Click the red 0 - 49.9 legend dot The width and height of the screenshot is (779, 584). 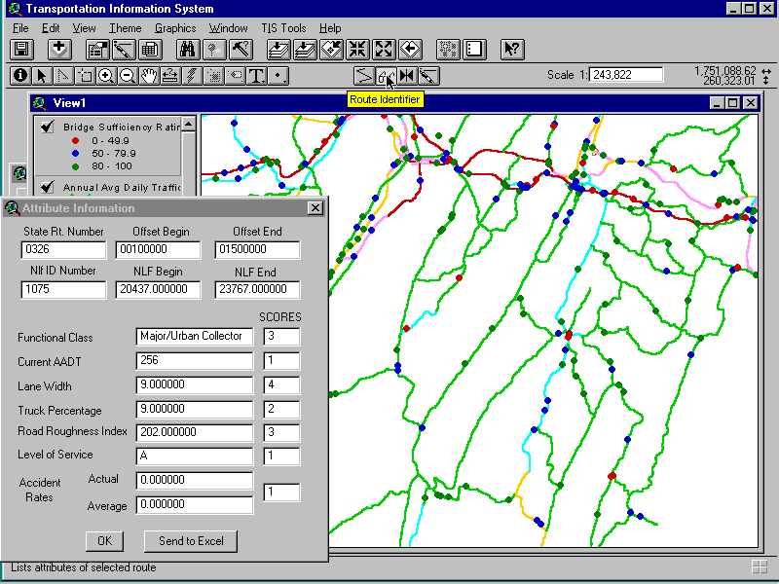75,141
